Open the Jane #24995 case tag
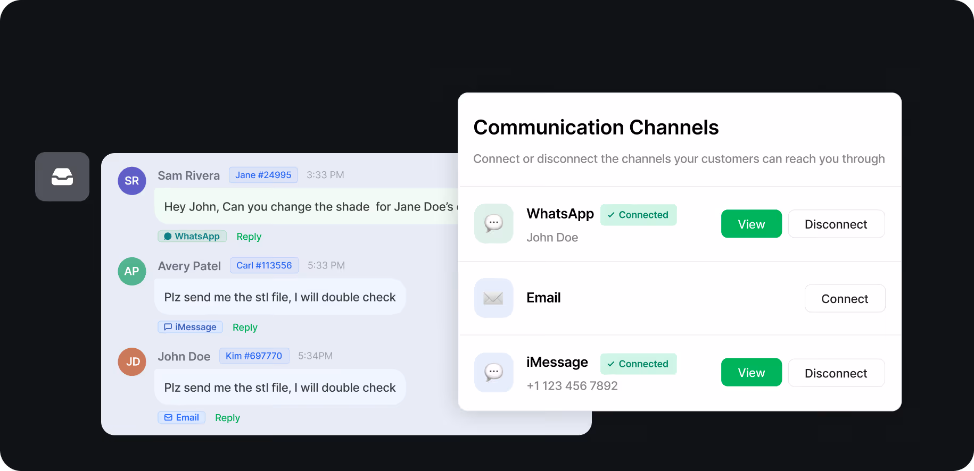The height and width of the screenshot is (471, 974). (x=263, y=175)
